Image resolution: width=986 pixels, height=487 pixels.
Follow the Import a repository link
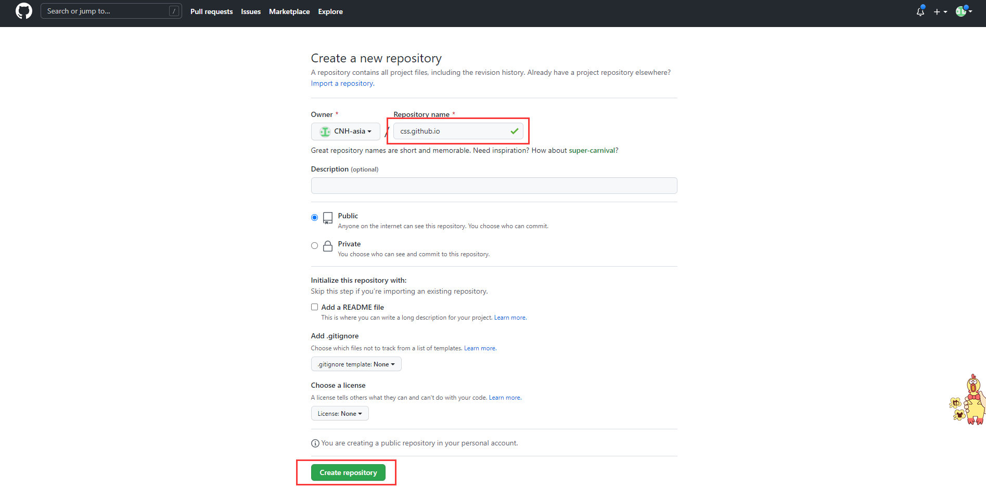(342, 84)
